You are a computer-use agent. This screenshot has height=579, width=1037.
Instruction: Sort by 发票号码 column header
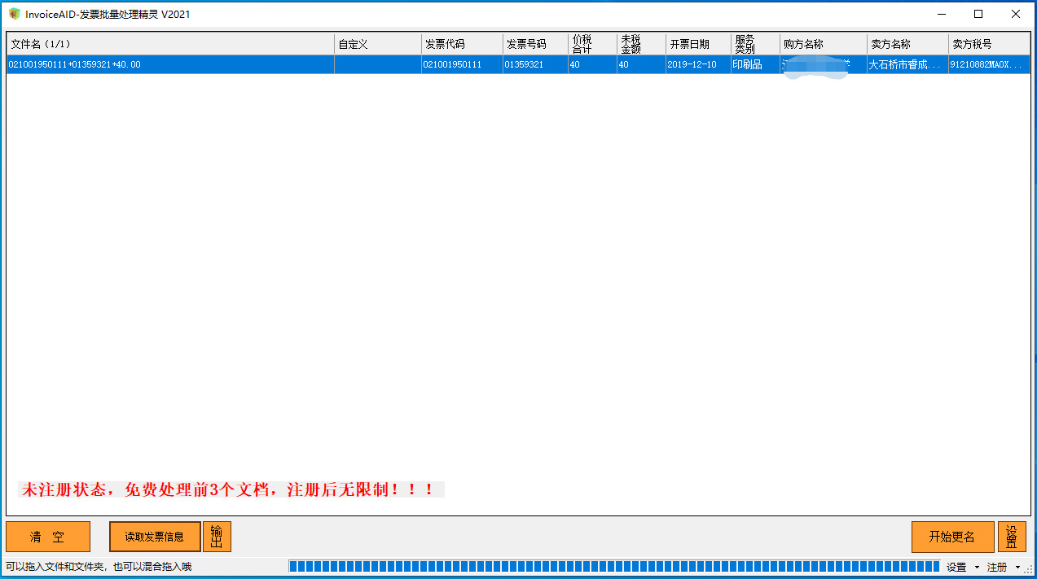click(534, 44)
